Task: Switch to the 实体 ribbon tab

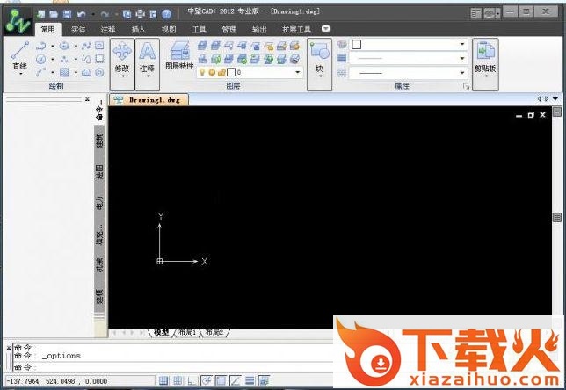Action: [77, 30]
